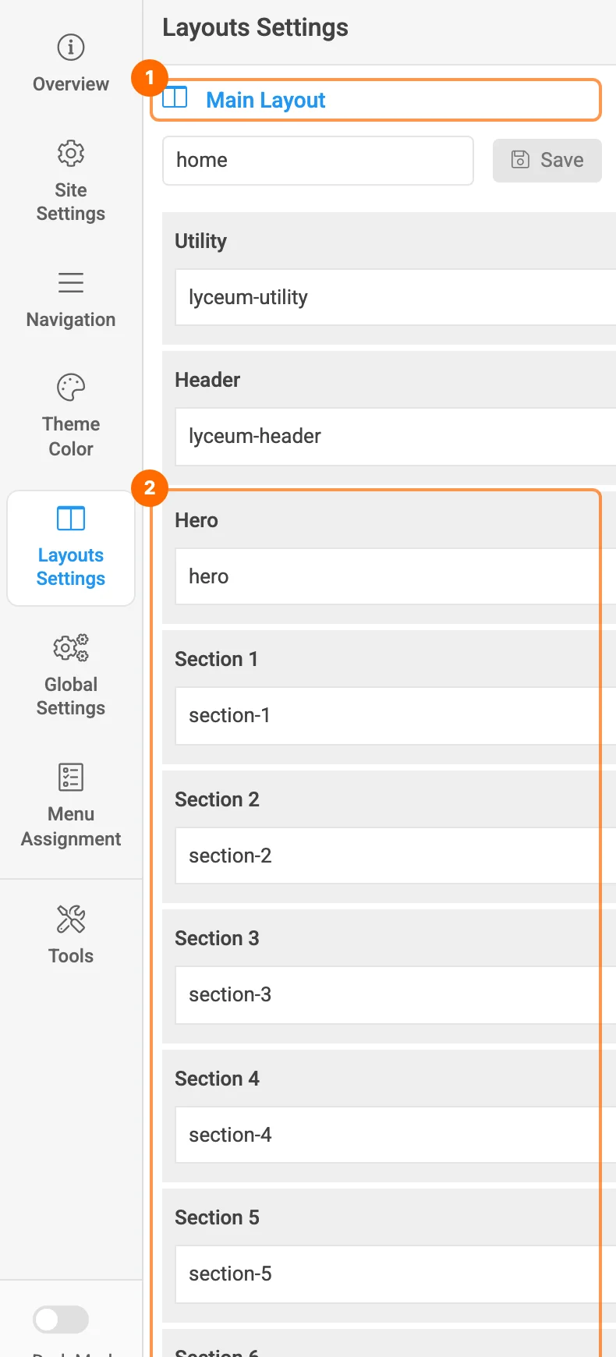Image resolution: width=616 pixels, height=1357 pixels.
Task: Open Global Settings gears icon
Action: point(71,647)
